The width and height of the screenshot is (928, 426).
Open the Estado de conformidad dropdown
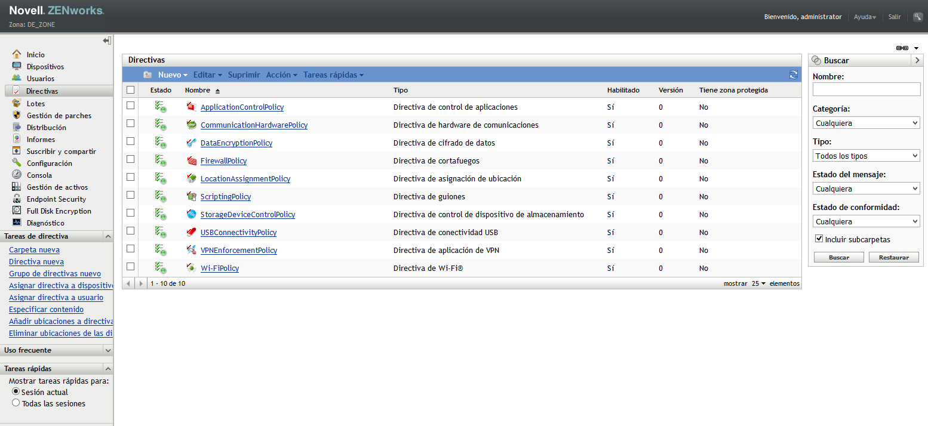[x=866, y=221]
